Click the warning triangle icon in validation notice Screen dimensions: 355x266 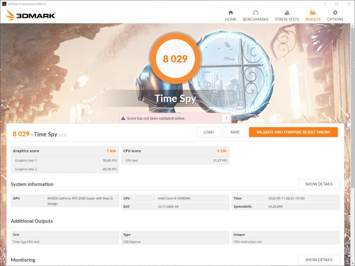point(123,118)
